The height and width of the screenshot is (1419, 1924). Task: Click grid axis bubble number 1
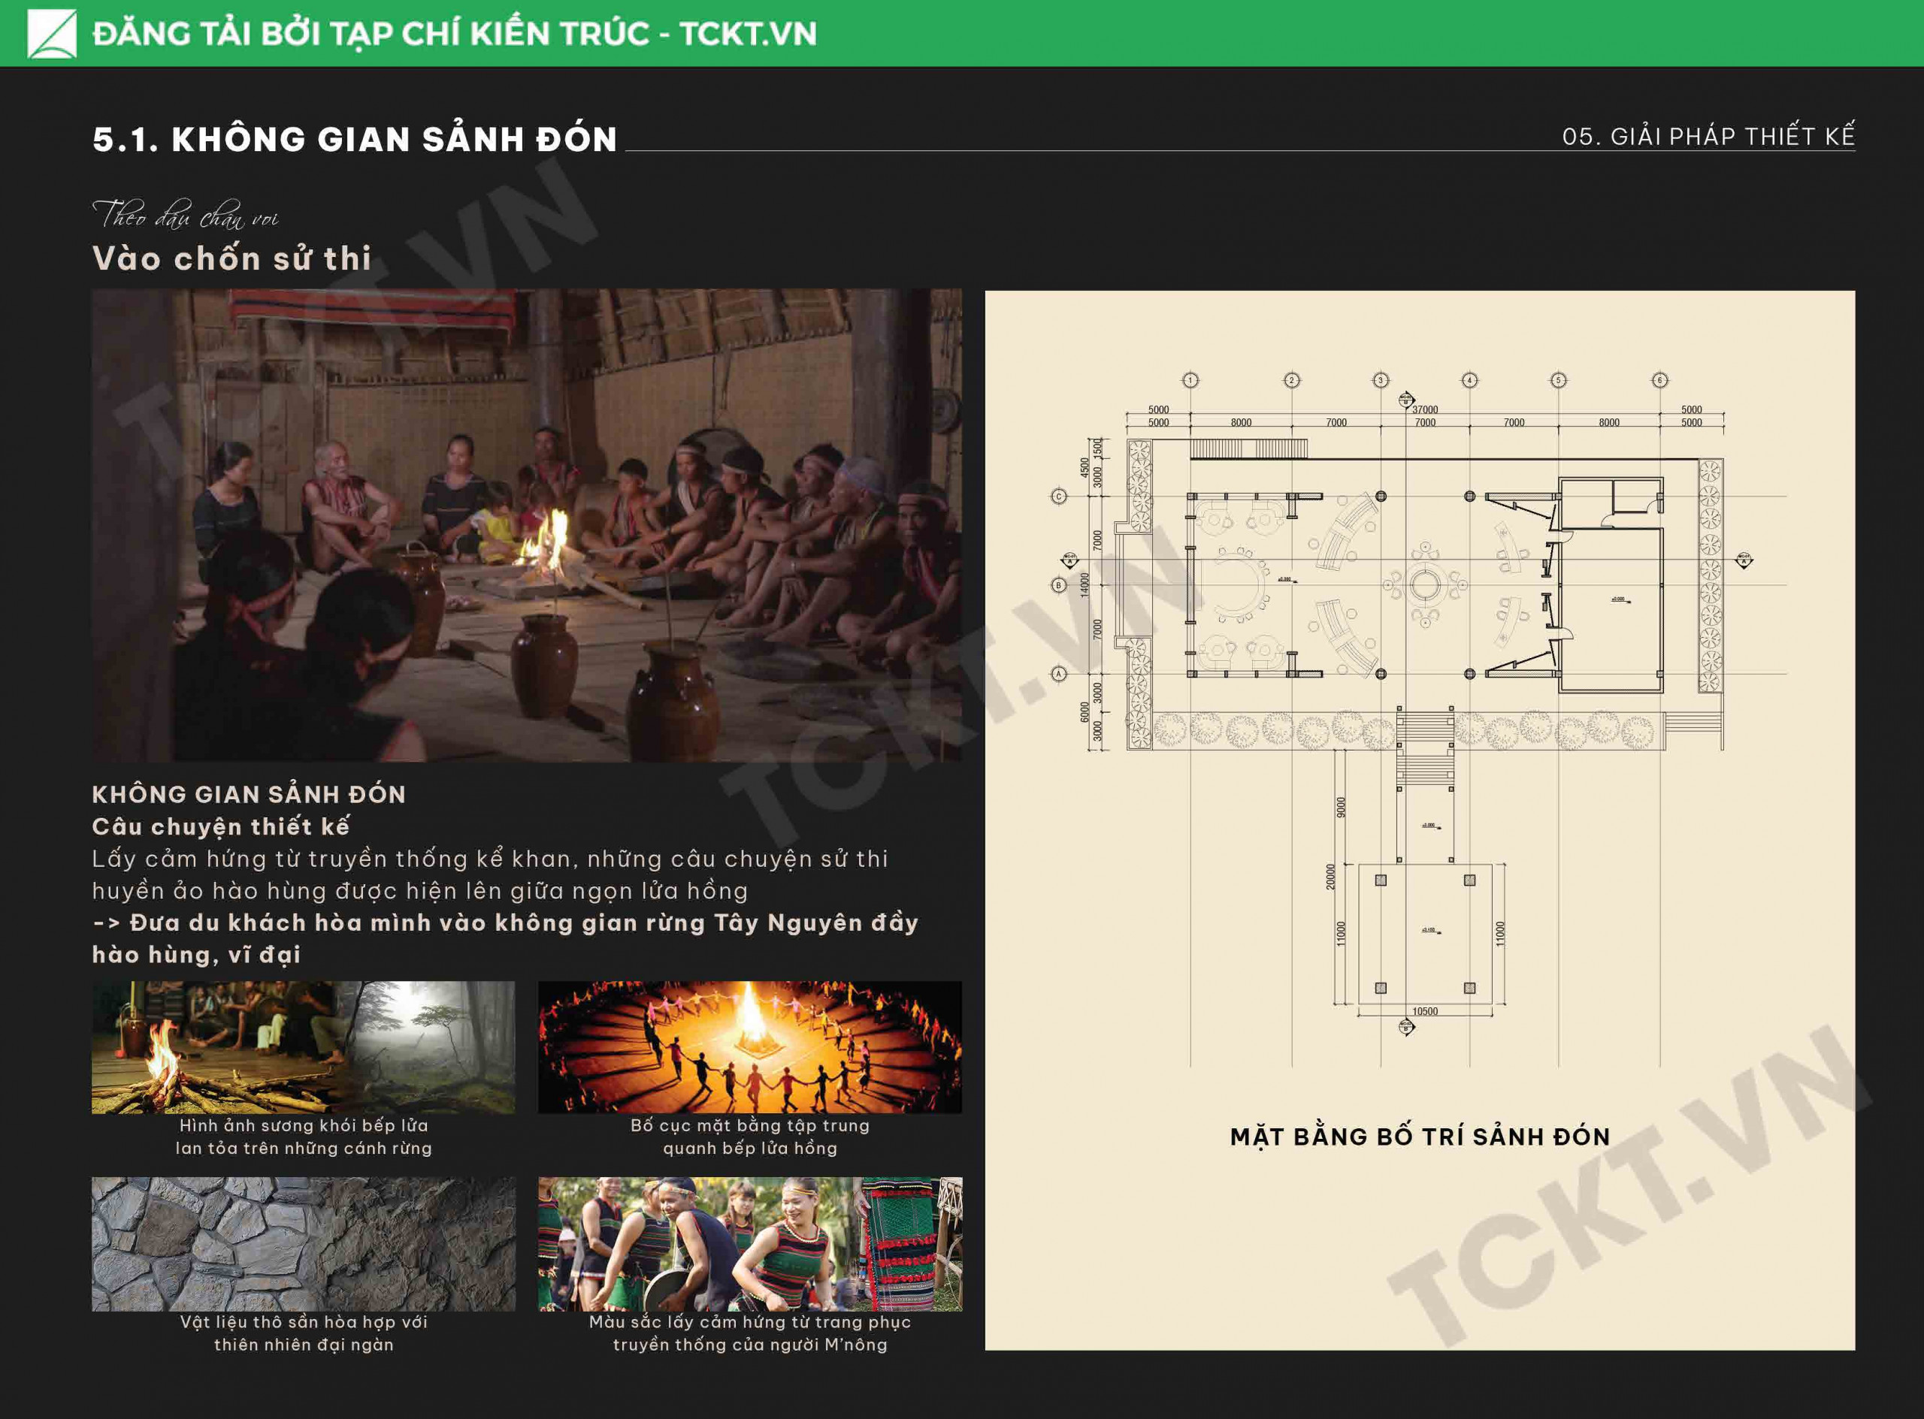(x=1190, y=379)
